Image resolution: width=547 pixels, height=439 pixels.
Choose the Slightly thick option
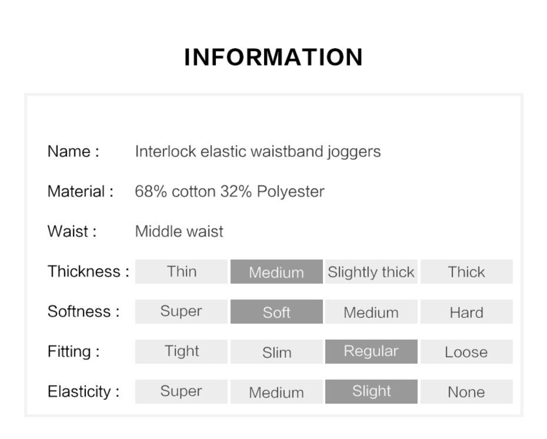371,271
